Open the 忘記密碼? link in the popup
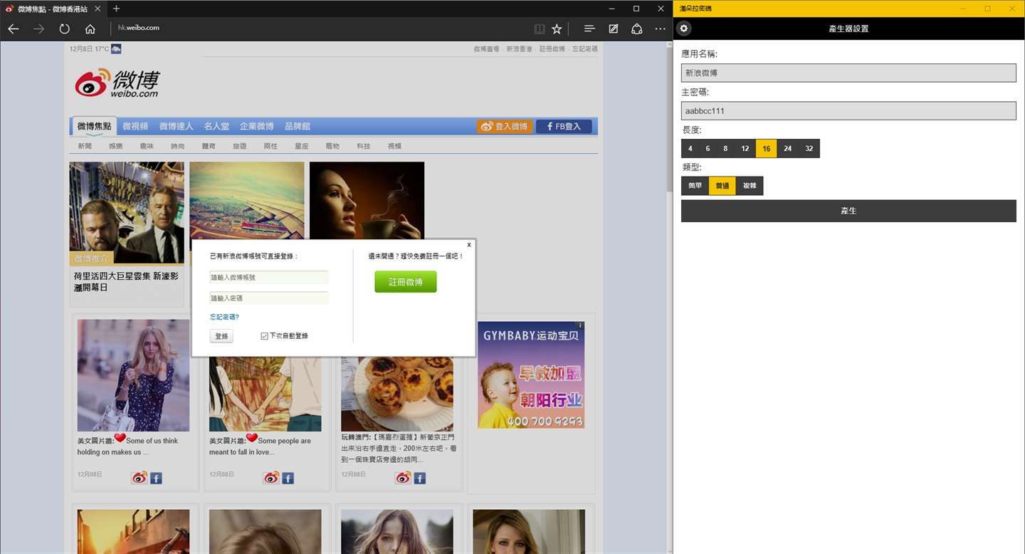The height and width of the screenshot is (554, 1025). tap(224, 317)
